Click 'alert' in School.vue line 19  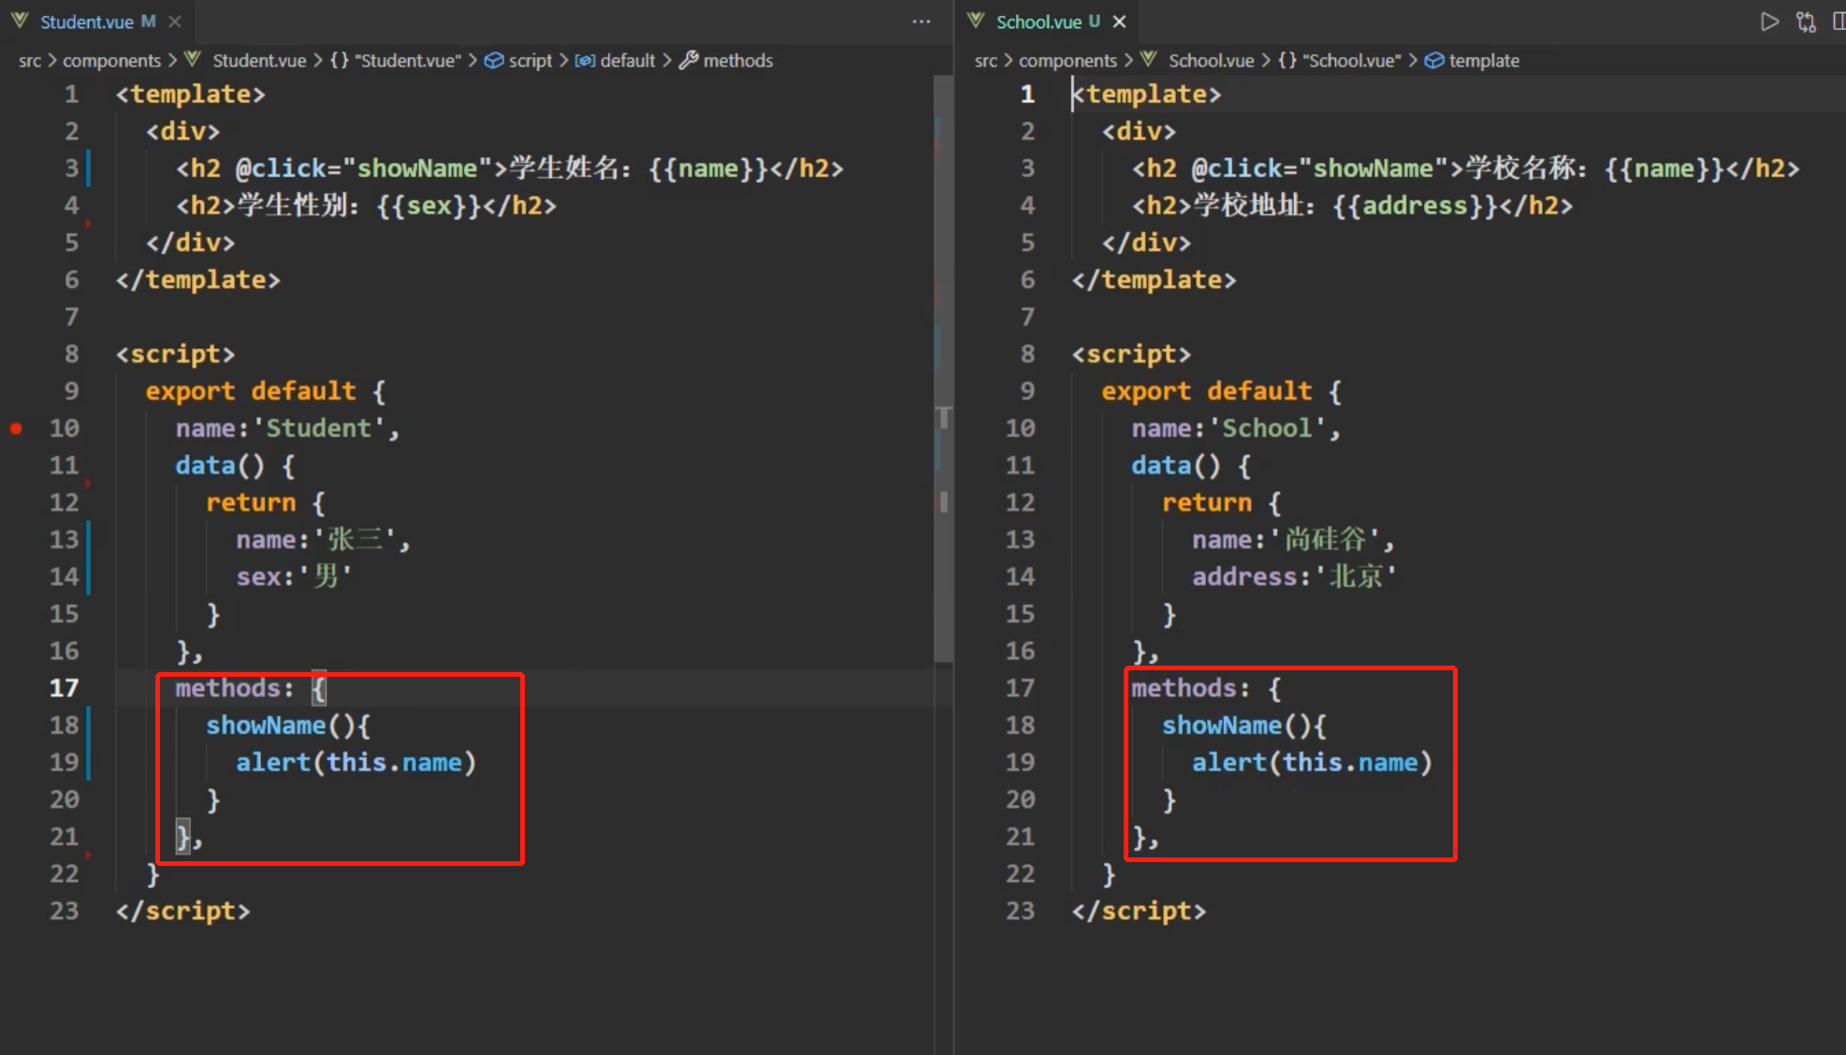coord(1229,763)
